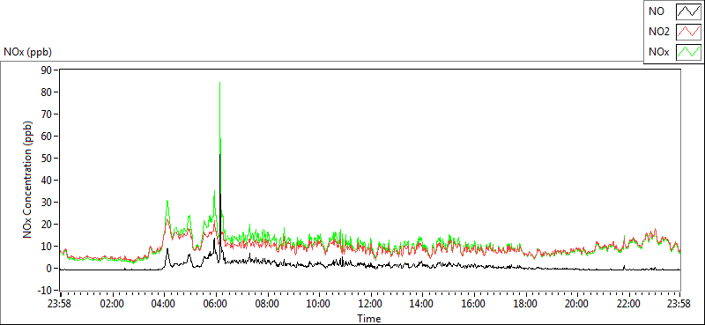Click the -10 y-axis minimum value
The width and height of the screenshot is (705, 325).
point(45,291)
